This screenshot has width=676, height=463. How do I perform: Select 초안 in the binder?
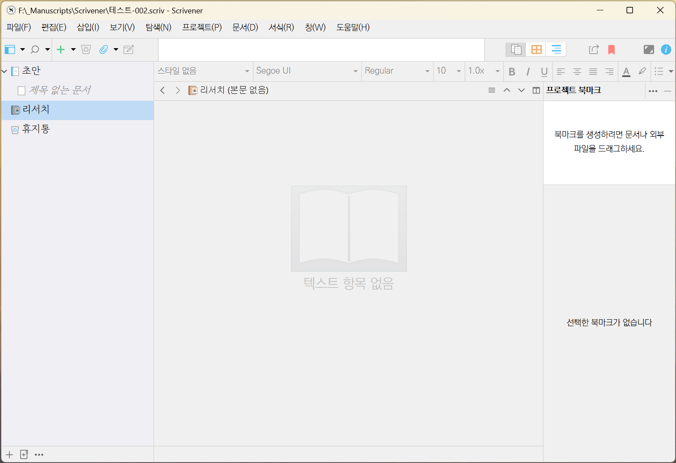tap(77, 71)
